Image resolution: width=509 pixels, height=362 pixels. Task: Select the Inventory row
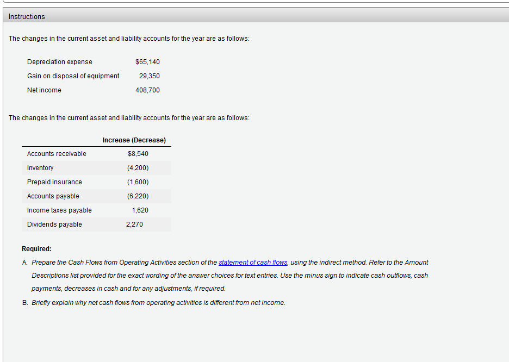coord(40,167)
